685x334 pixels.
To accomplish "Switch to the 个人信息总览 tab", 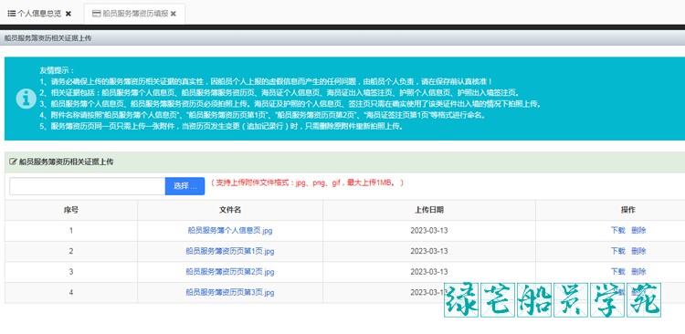I will tap(40, 14).
